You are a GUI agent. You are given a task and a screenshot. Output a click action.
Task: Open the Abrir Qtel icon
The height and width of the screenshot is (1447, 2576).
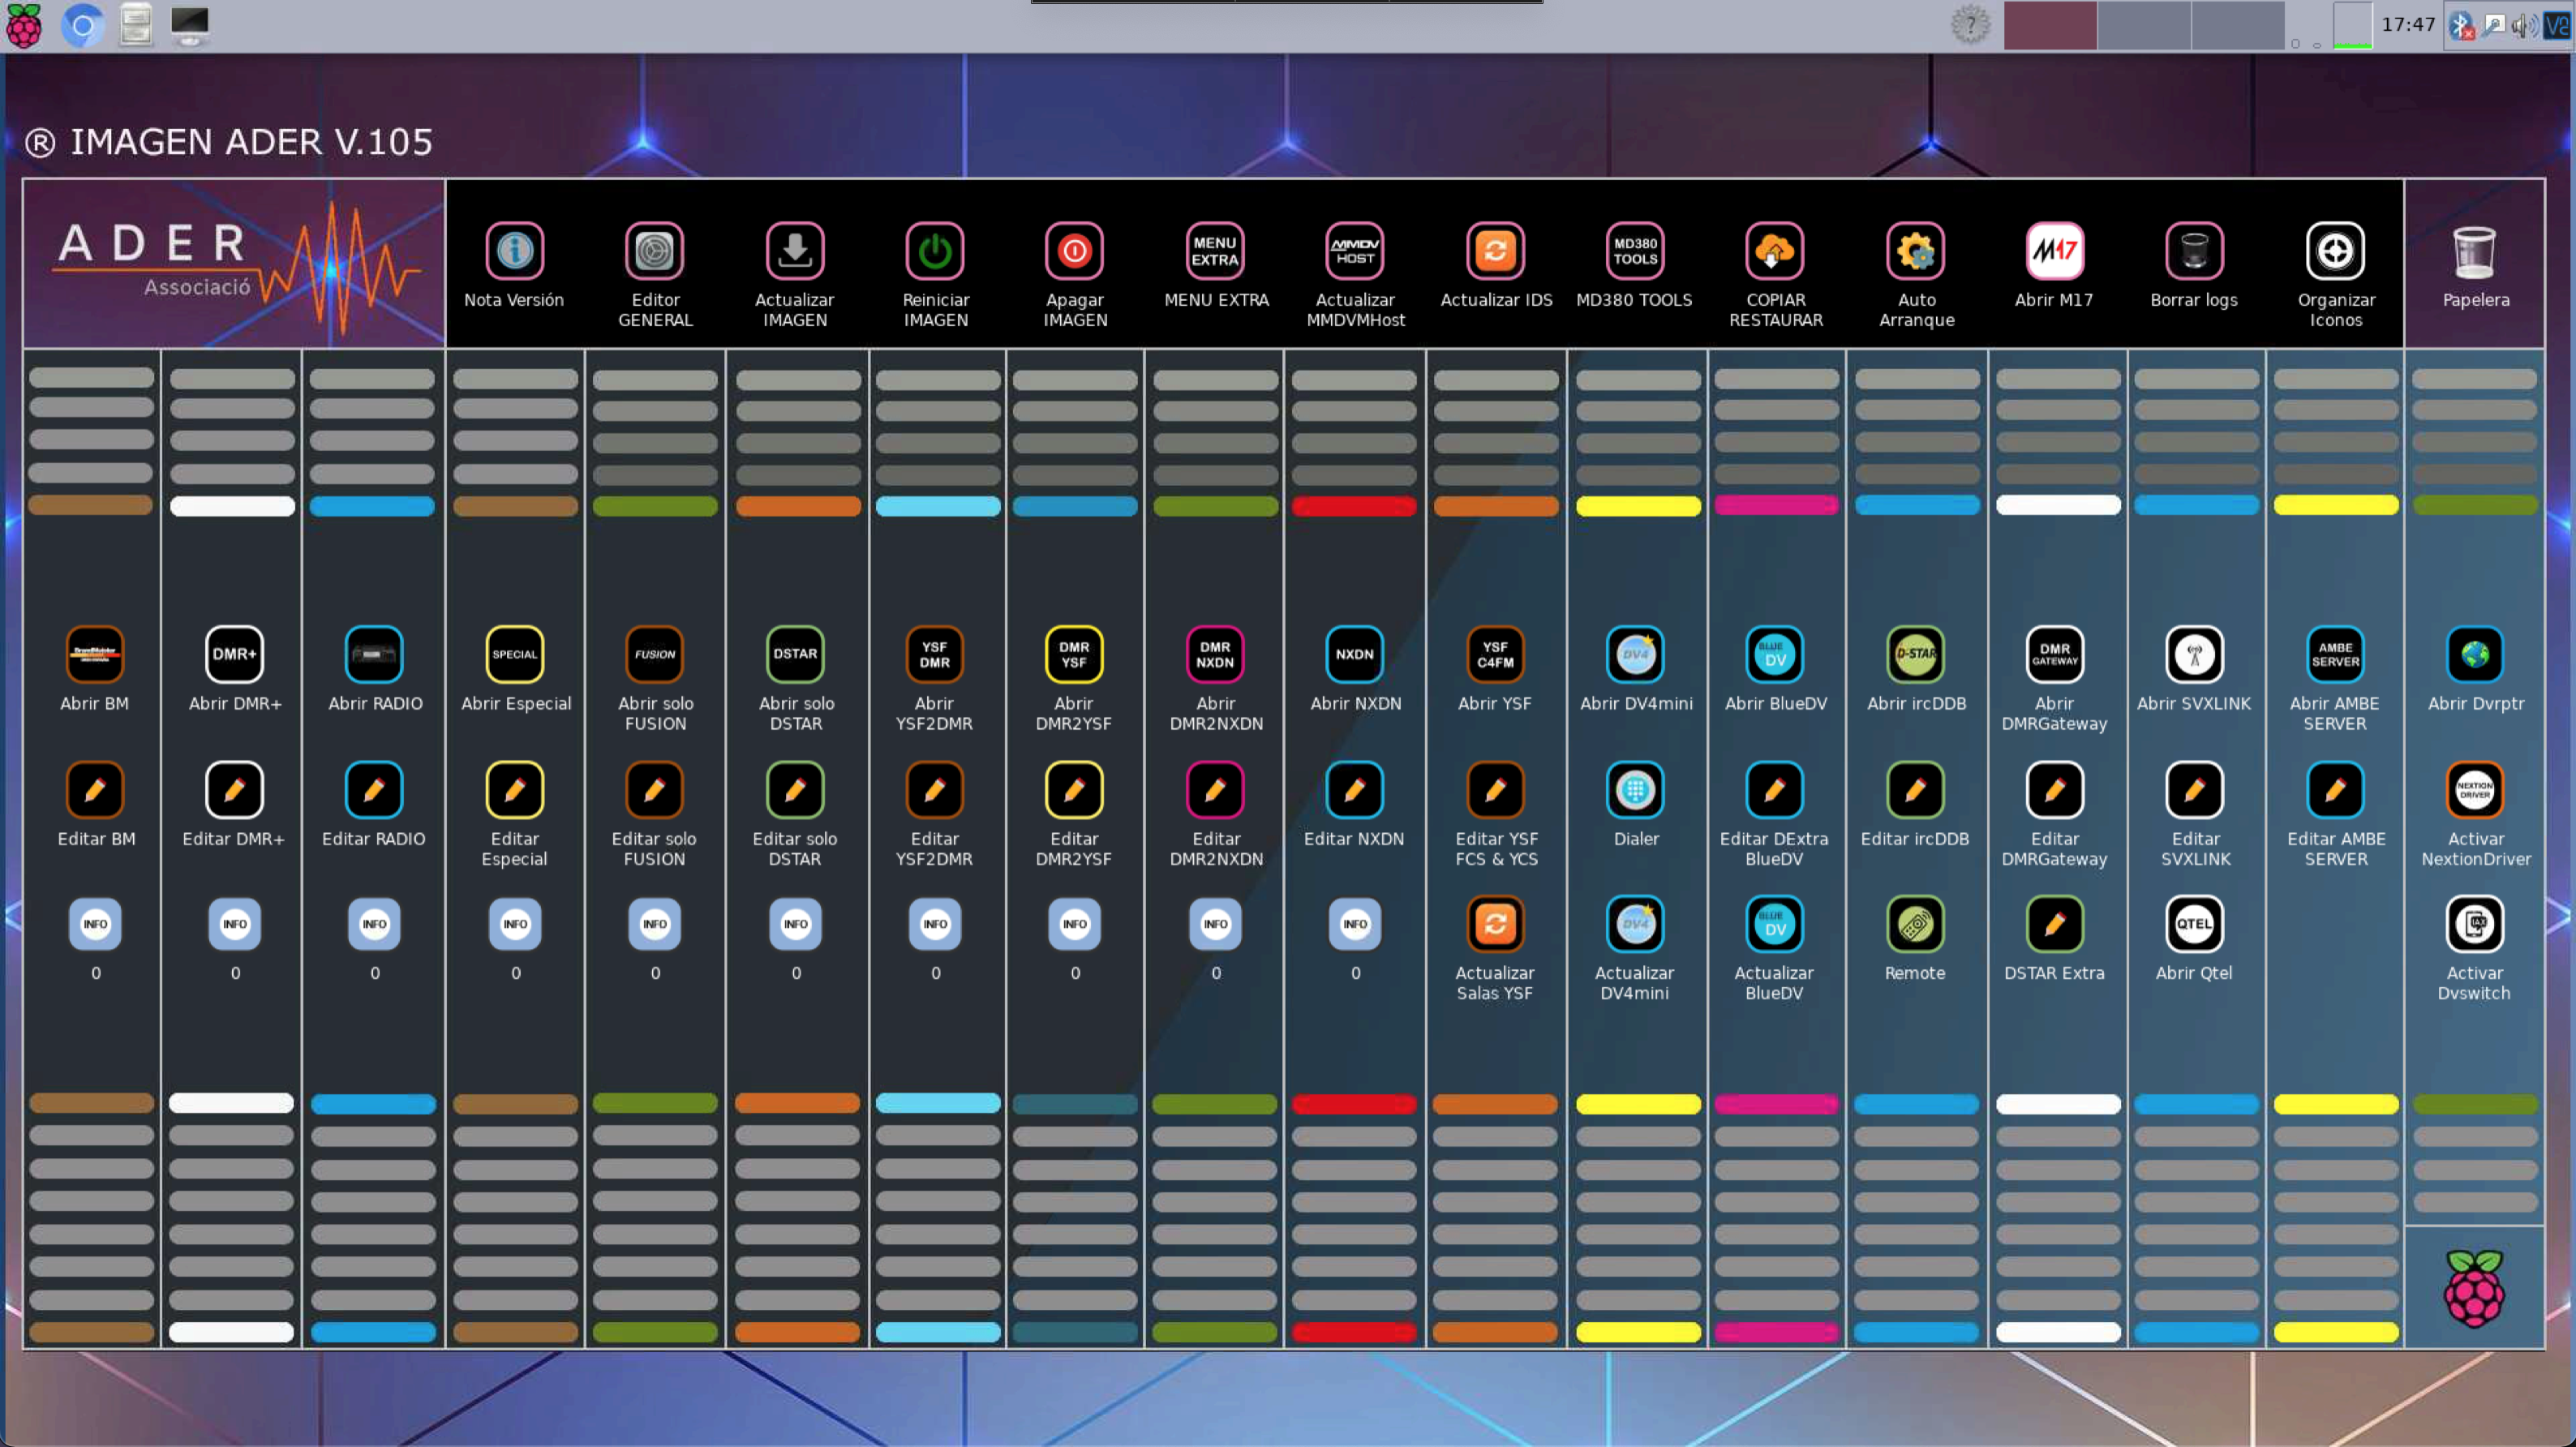(x=2193, y=924)
